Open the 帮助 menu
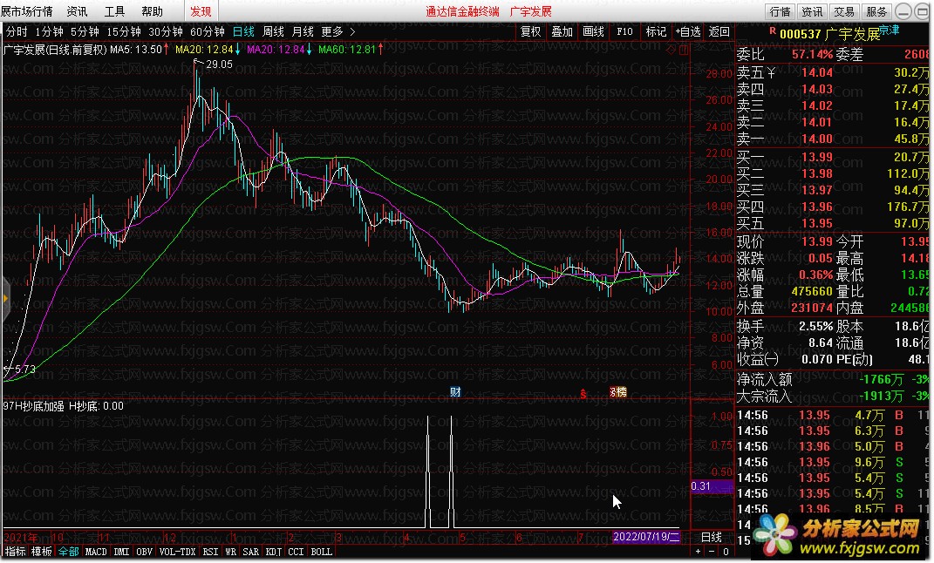Screen dimensions: 934x563 tap(152, 11)
